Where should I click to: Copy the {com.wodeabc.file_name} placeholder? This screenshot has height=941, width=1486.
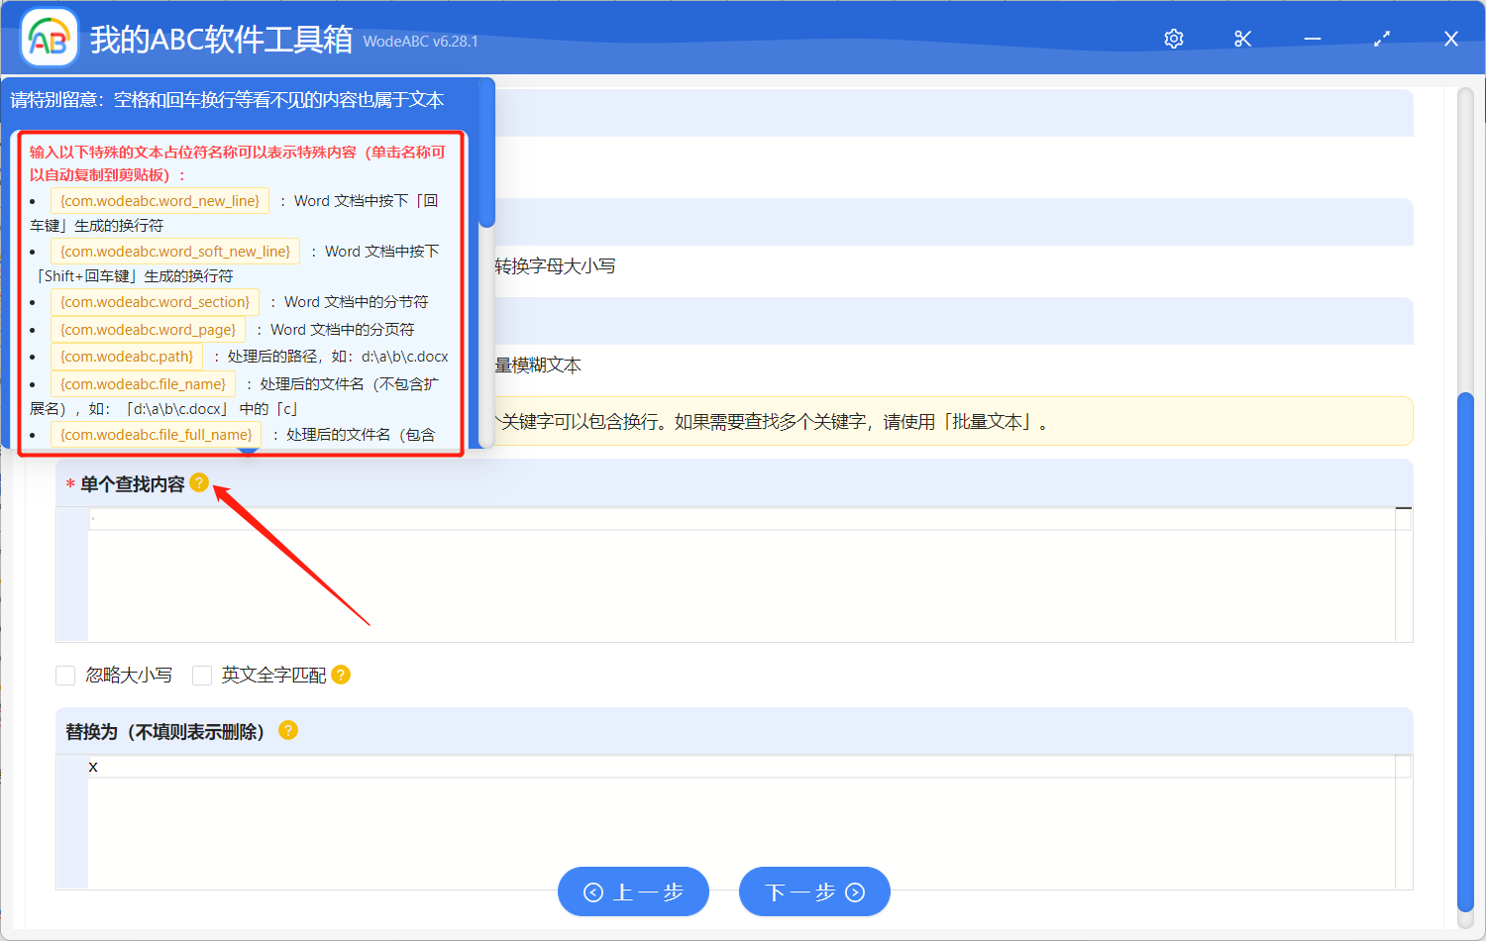(142, 383)
